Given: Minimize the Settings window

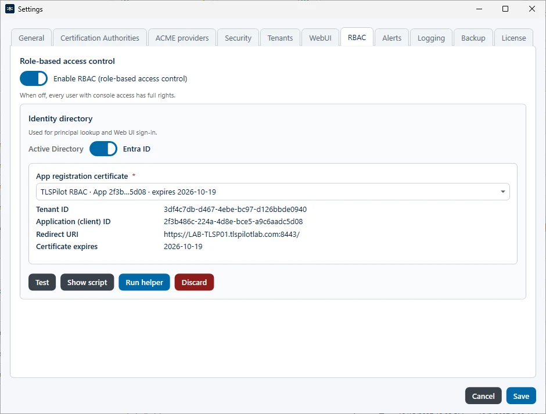Looking at the screenshot, I should click(479, 9).
